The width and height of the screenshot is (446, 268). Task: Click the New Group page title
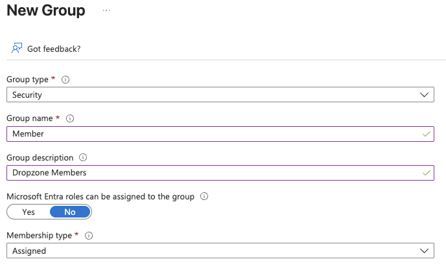46,10
